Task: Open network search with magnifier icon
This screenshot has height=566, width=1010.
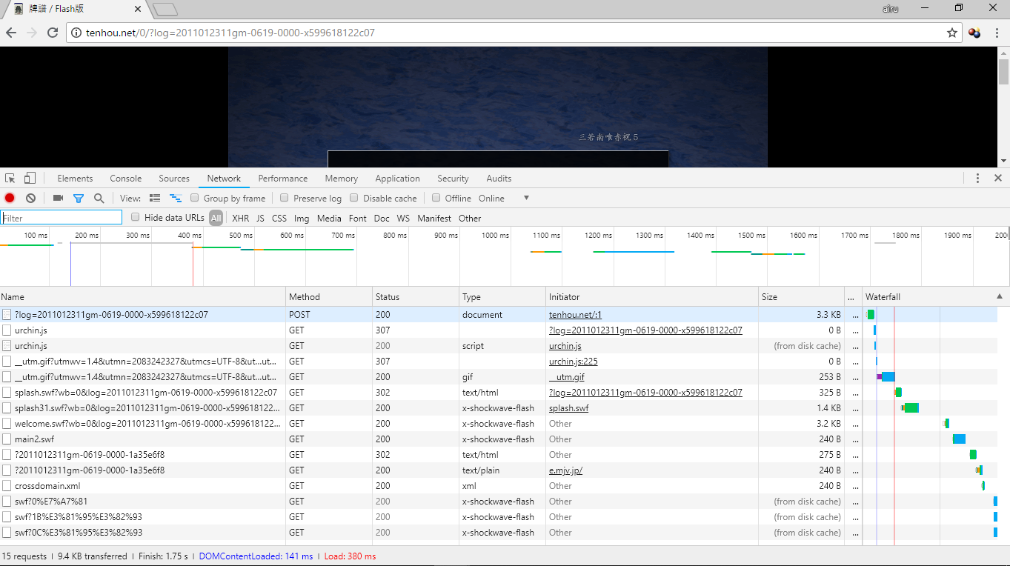Action: click(x=99, y=199)
